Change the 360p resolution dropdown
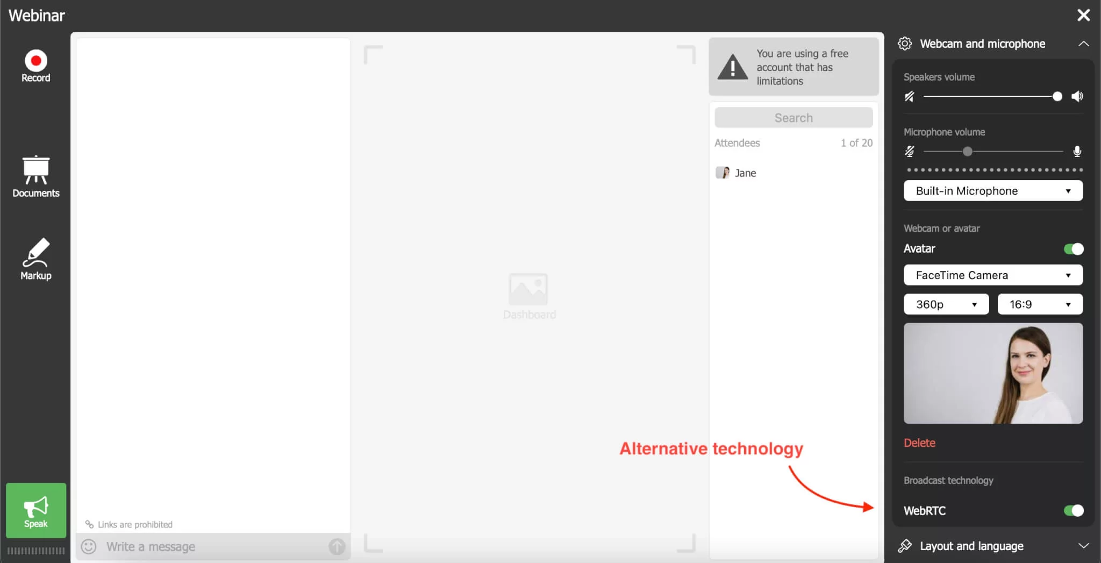This screenshot has width=1101, height=563. (x=946, y=304)
